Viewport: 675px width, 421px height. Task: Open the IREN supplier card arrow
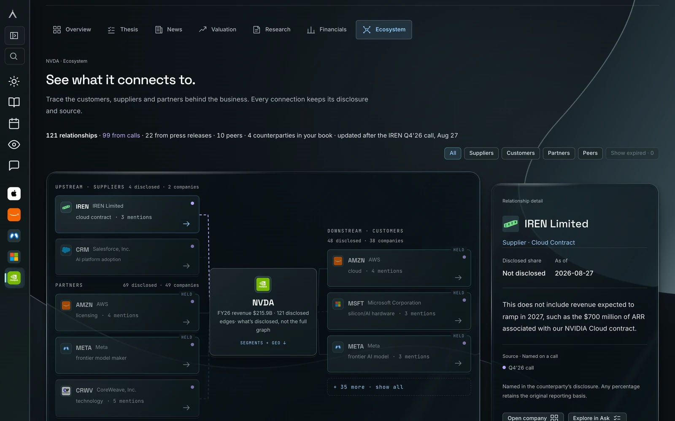click(186, 224)
